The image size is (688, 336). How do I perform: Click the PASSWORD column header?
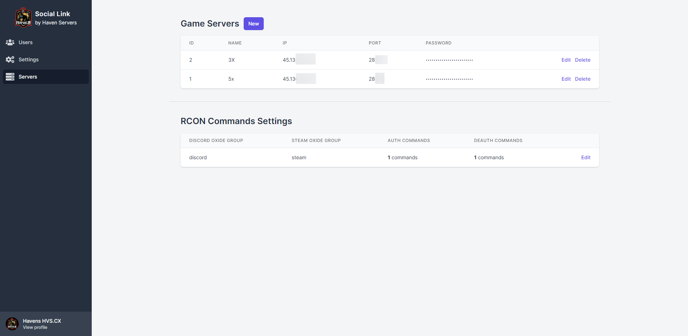(439, 43)
